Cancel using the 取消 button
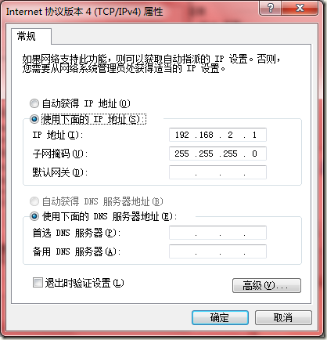The height and width of the screenshot is (340, 327). click(x=283, y=317)
